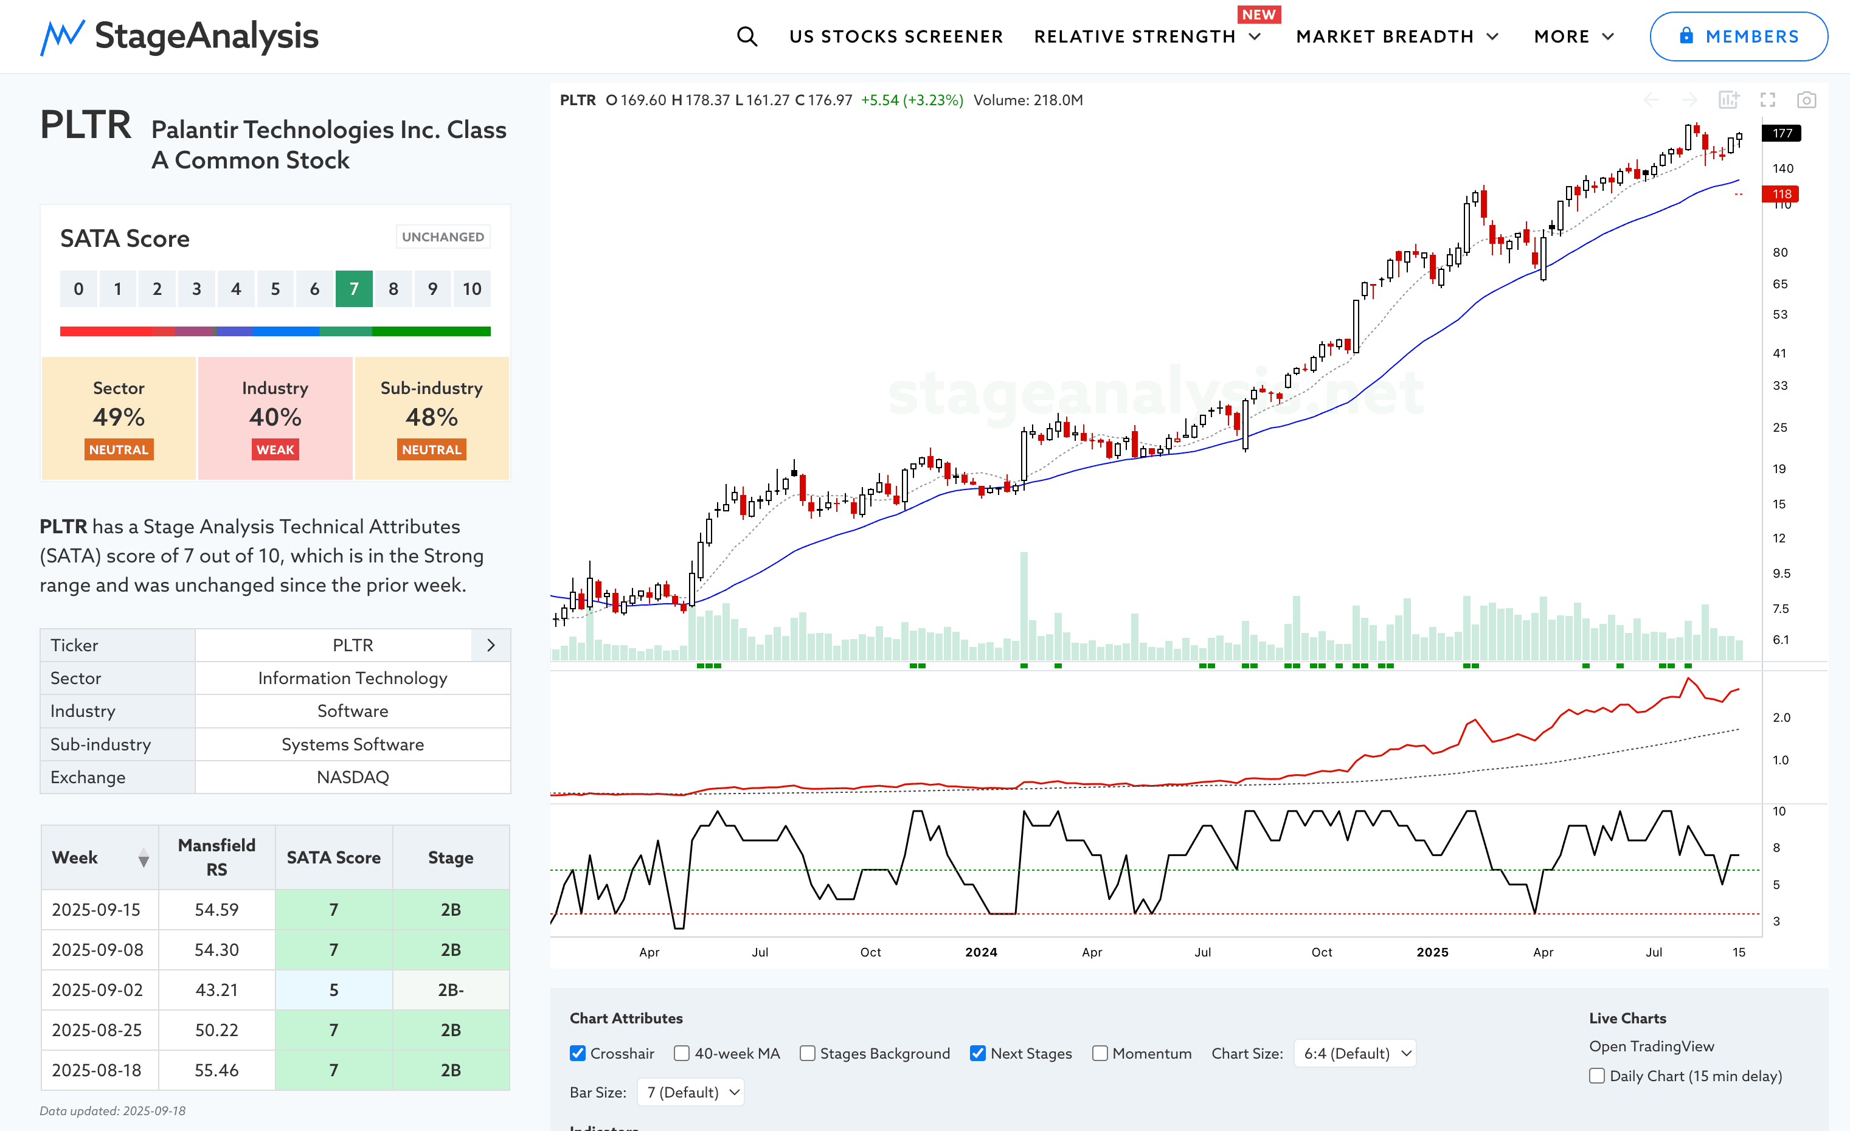Image resolution: width=1850 pixels, height=1131 pixels.
Task: Select week 2025-08-18 row
Action: [x=275, y=1070]
